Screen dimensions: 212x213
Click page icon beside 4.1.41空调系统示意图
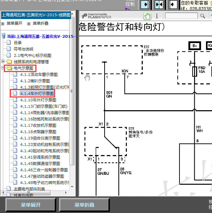(x=15, y=157)
